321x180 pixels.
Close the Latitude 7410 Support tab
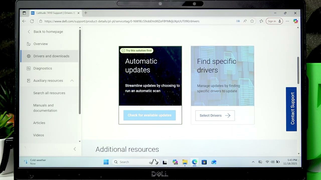coord(78,13)
